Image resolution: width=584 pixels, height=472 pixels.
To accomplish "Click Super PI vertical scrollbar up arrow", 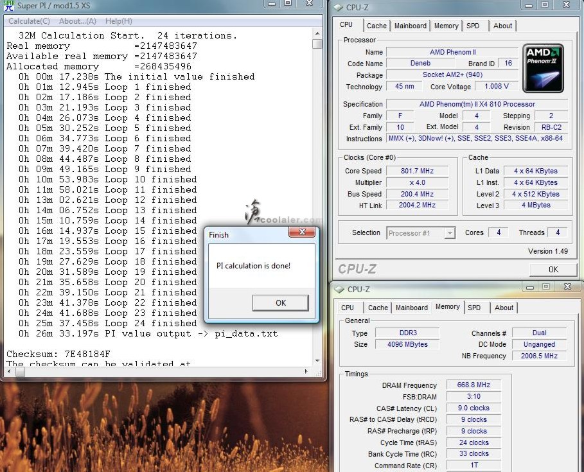I will click(317, 33).
